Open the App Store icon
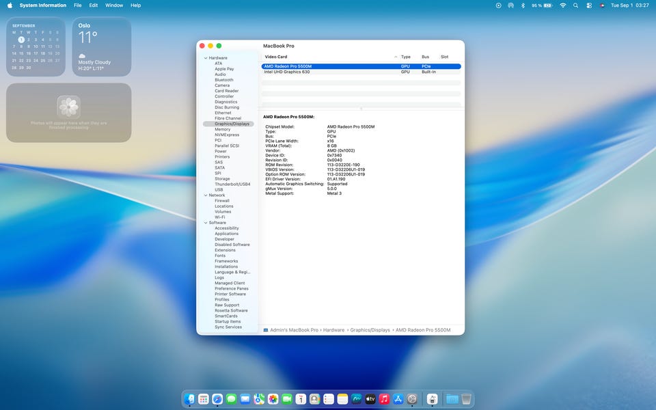656x410 pixels. (398, 398)
